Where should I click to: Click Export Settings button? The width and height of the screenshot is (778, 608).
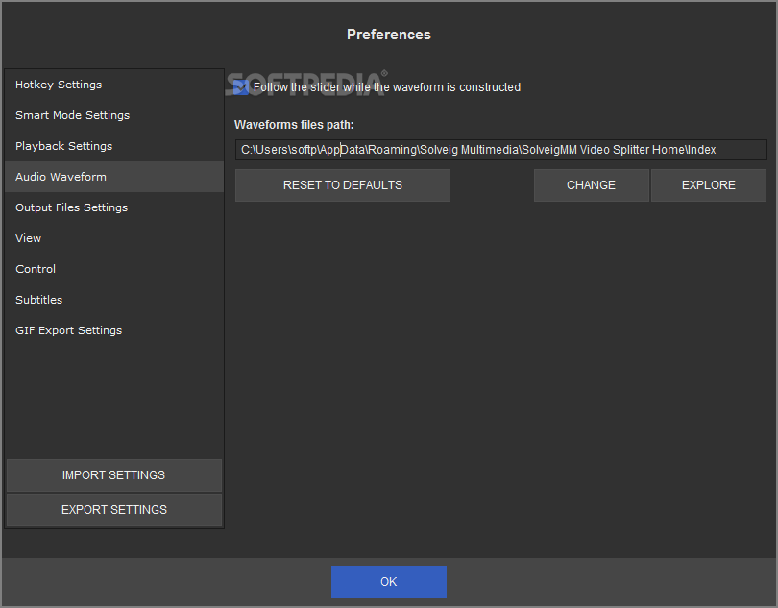pyautogui.click(x=114, y=510)
